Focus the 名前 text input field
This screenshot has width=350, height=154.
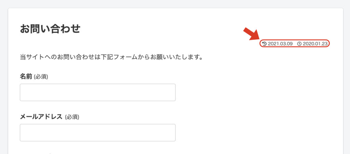coord(97,92)
